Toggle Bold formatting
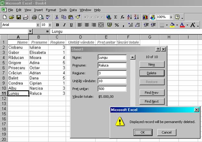Image resolution: width=202 pixels, height=142 pixels. [57, 25]
